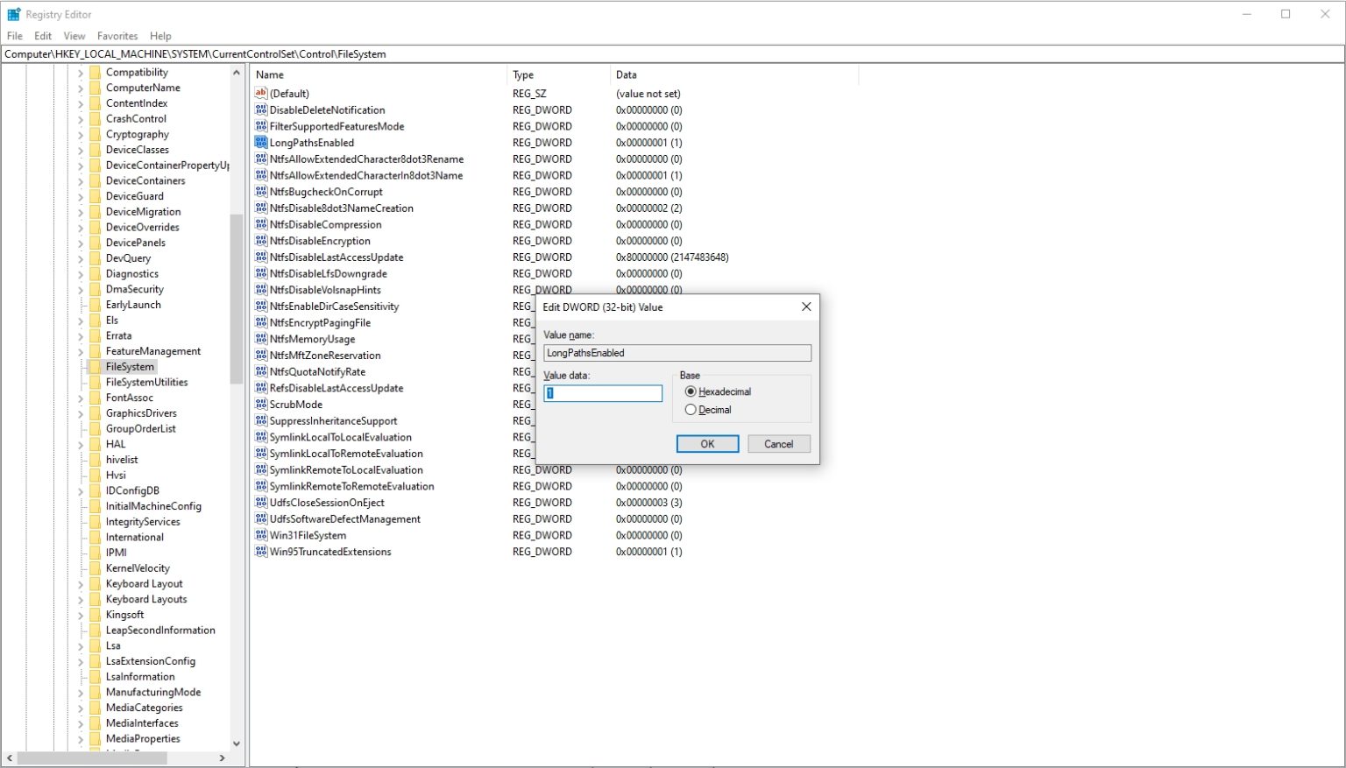Open the Favorites menu
The image size is (1346, 768).
[x=117, y=36]
